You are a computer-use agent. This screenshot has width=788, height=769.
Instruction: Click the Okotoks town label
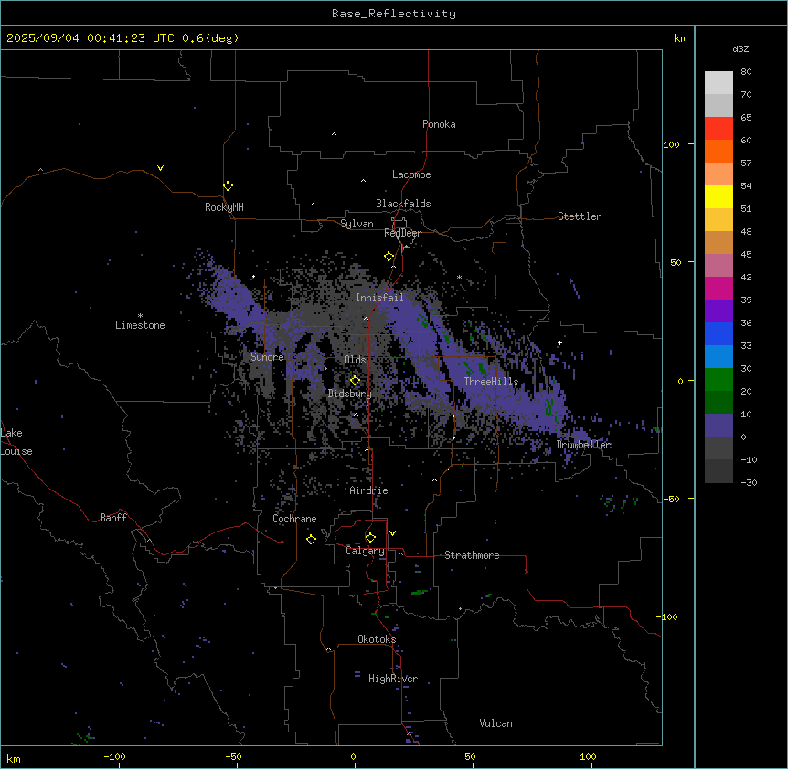click(377, 639)
